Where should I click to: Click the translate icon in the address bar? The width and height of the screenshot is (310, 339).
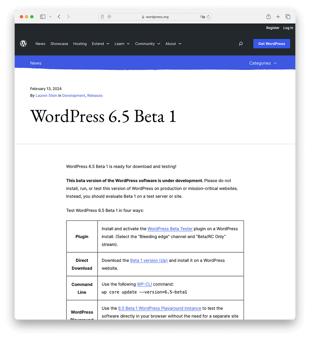click(203, 17)
